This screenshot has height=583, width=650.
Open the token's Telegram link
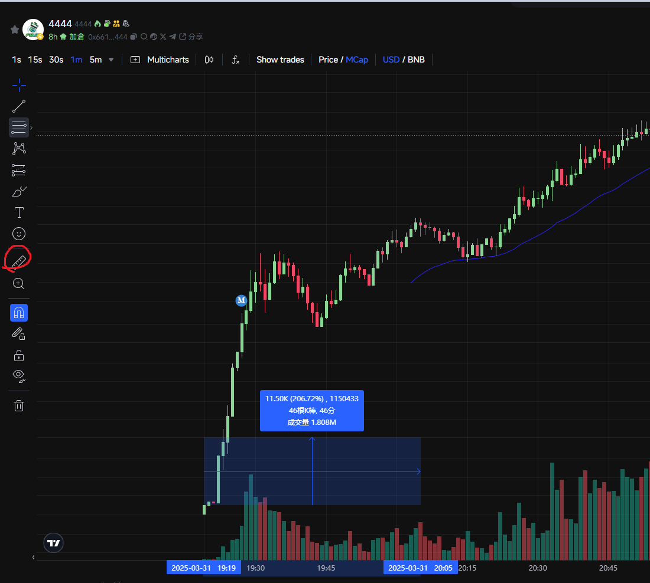coord(173,37)
